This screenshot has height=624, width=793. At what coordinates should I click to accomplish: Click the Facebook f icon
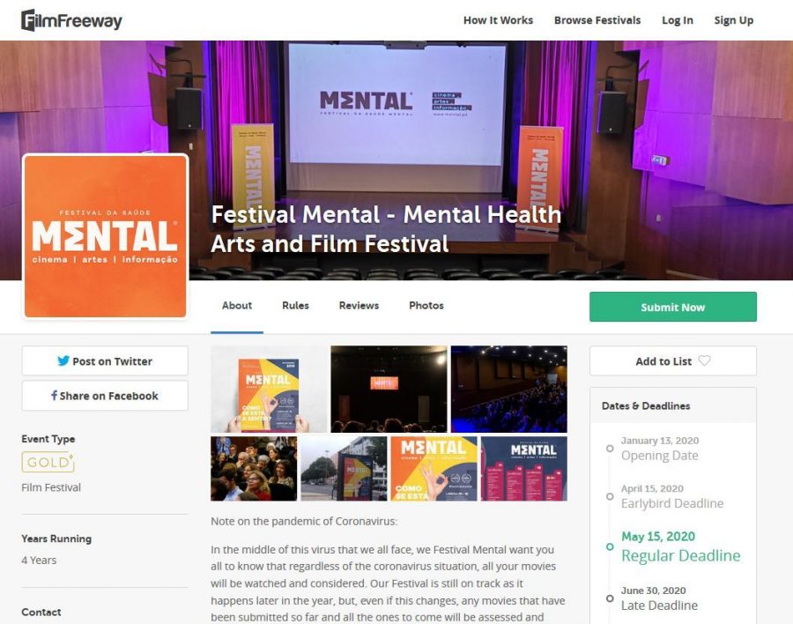54,395
